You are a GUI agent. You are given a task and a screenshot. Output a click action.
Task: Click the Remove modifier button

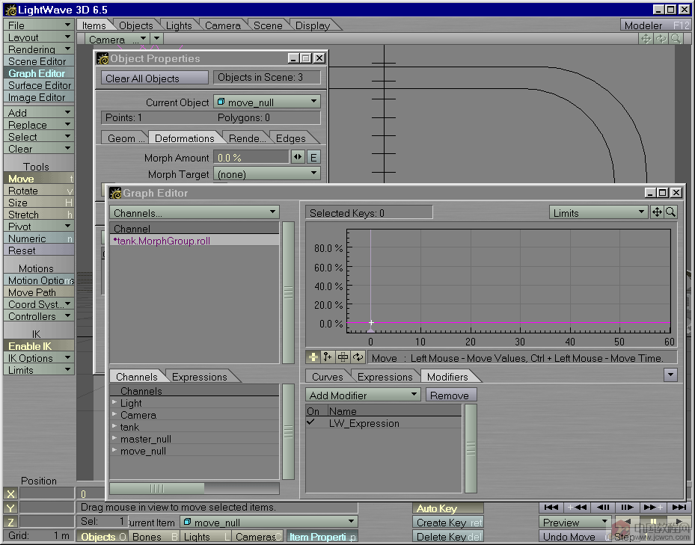point(451,395)
